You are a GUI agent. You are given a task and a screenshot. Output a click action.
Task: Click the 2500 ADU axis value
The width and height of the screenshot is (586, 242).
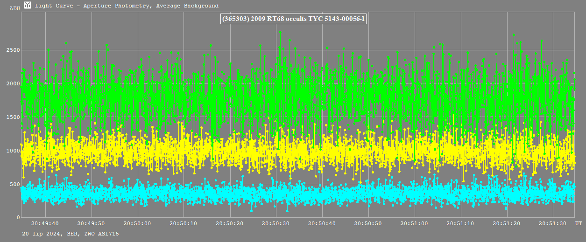13,50
